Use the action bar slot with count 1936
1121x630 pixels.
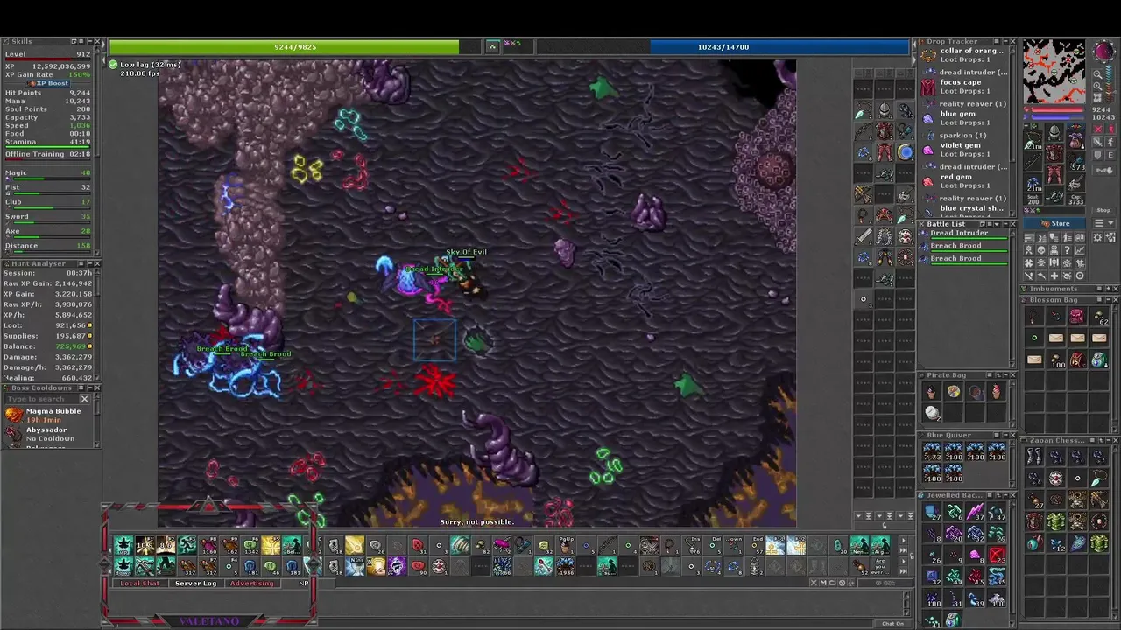pyautogui.click(x=565, y=566)
